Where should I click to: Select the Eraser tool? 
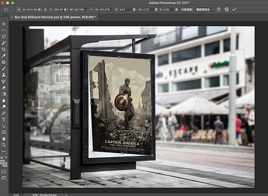click(4, 88)
